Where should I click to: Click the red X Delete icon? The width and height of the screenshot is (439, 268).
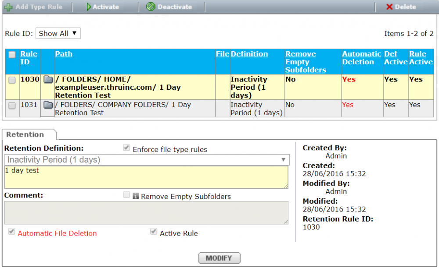(x=389, y=7)
